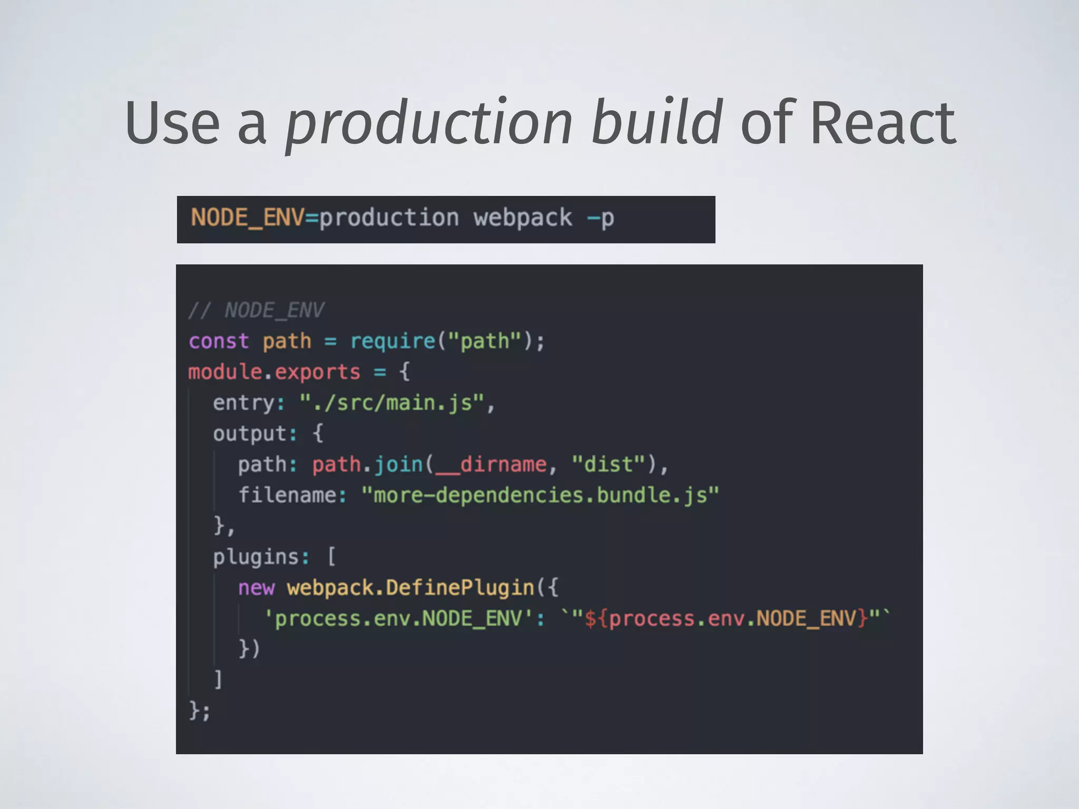Click the '${process.env.NODE_ENV}' template value
Image resolution: width=1079 pixels, height=809 pixels.
click(726, 618)
